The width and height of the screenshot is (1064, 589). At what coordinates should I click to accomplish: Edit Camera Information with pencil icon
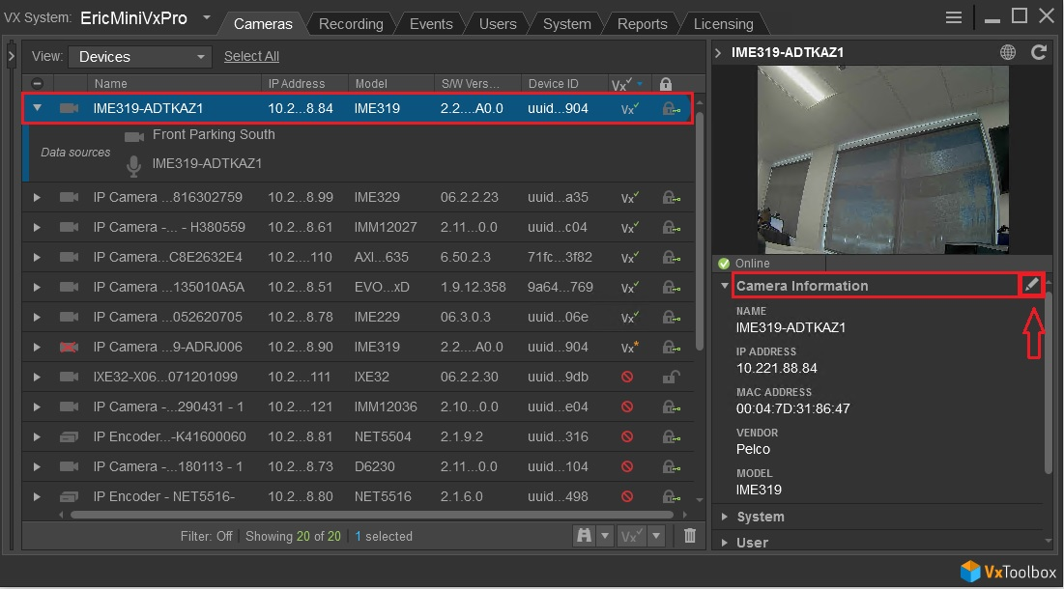click(x=1031, y=285)
